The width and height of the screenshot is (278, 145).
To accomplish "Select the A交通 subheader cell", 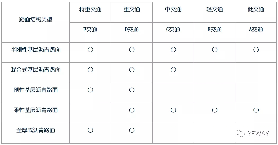I will [x=256, y=30].
